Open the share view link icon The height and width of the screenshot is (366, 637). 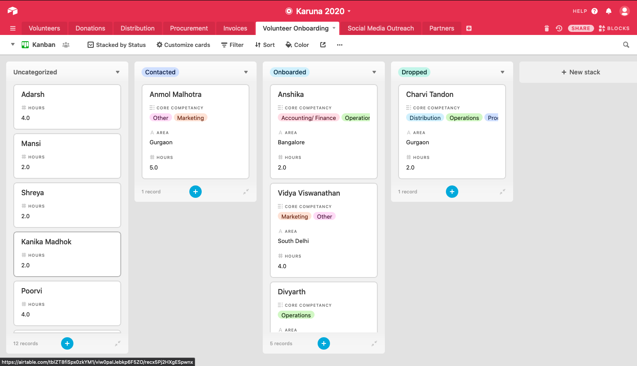click(323, 45)
